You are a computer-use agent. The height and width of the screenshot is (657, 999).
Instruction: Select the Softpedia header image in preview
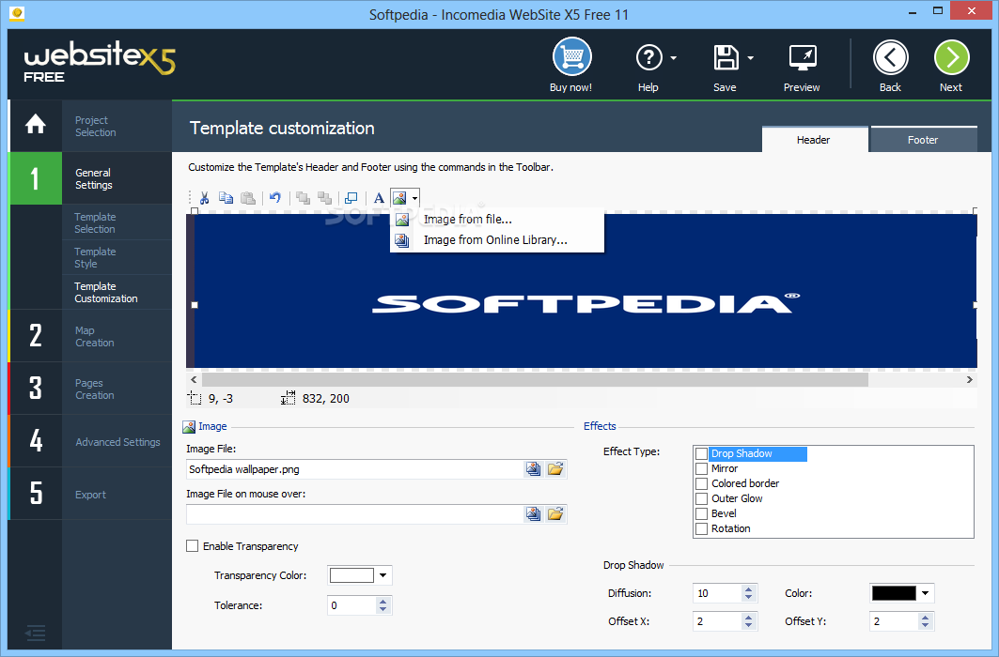point(585,291)
